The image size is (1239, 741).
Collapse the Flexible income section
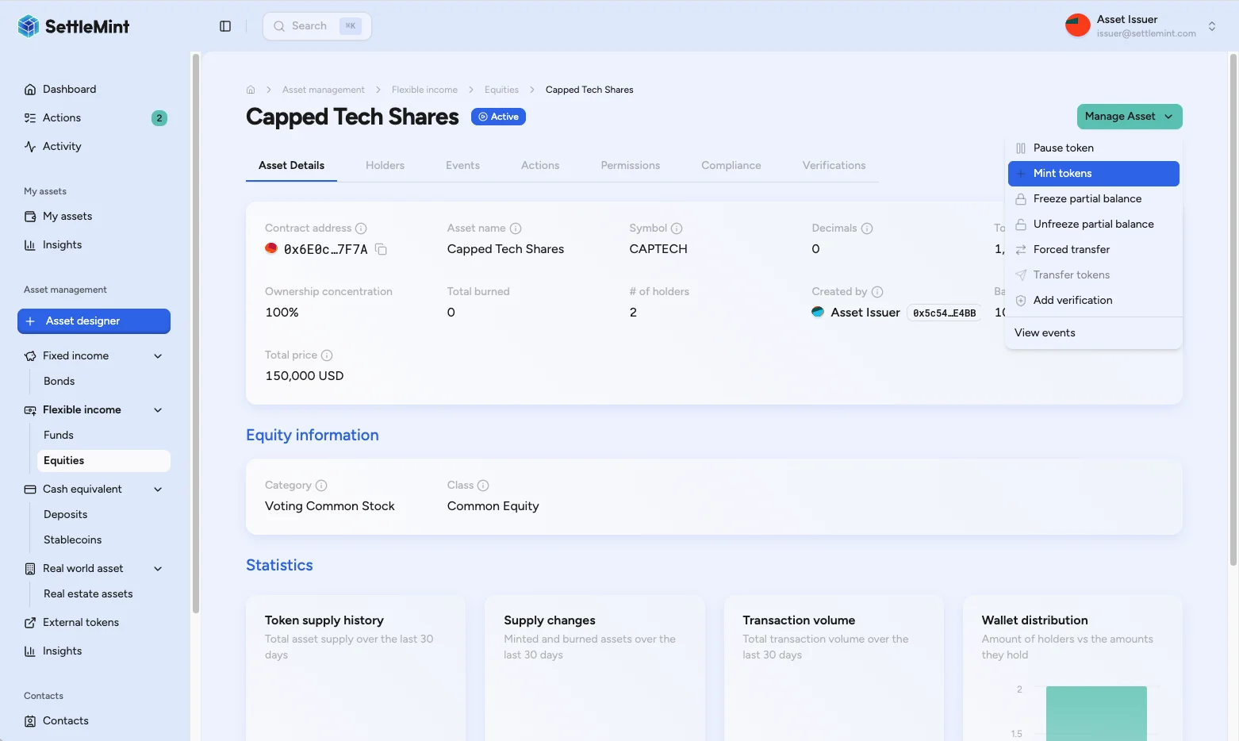(x=158, y=409)
